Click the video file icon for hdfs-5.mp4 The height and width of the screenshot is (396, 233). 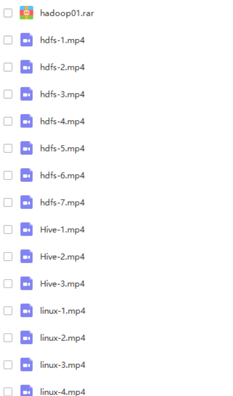click(x=26, y=148)
